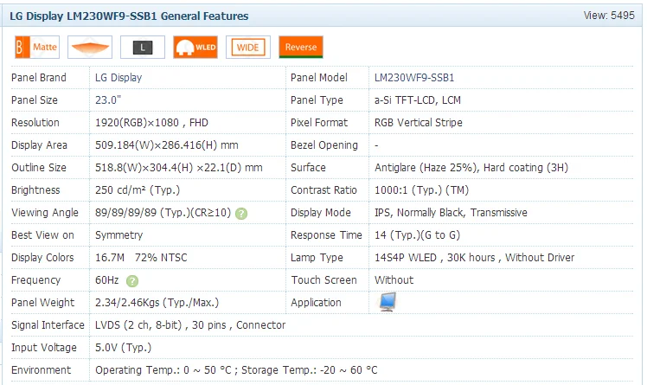The height and width of the screenshot is (385, 647).
Task: Select the Operating Temp. environment value
Action: (x=236, y=370)
